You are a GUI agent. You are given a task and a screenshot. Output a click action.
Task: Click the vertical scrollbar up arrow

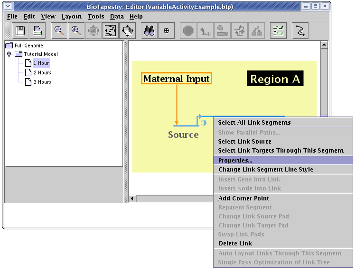(324, 45)
